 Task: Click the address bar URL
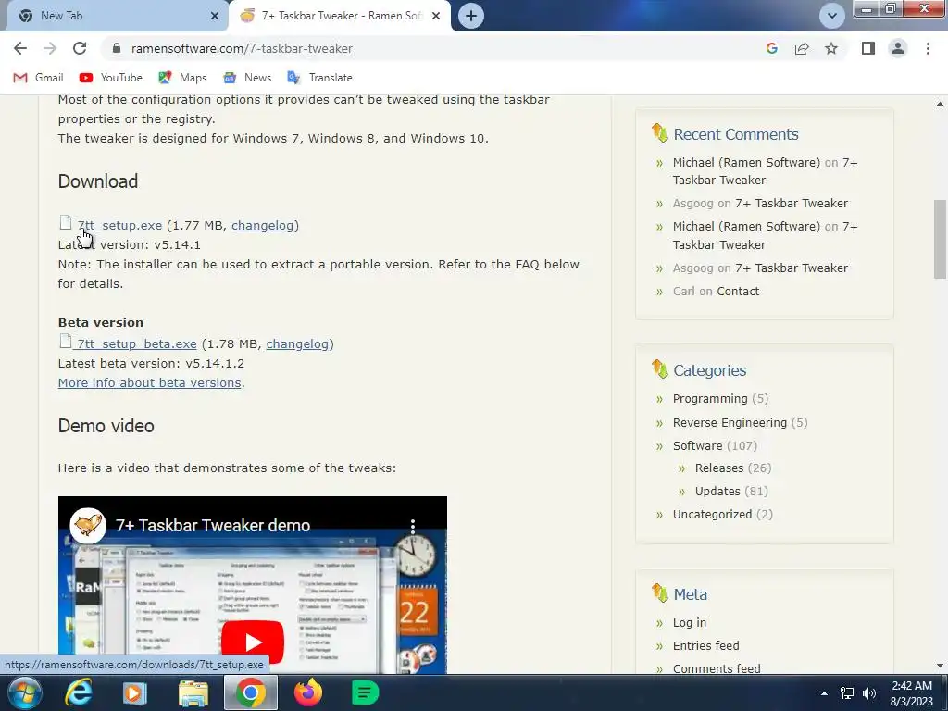point(242,48)
